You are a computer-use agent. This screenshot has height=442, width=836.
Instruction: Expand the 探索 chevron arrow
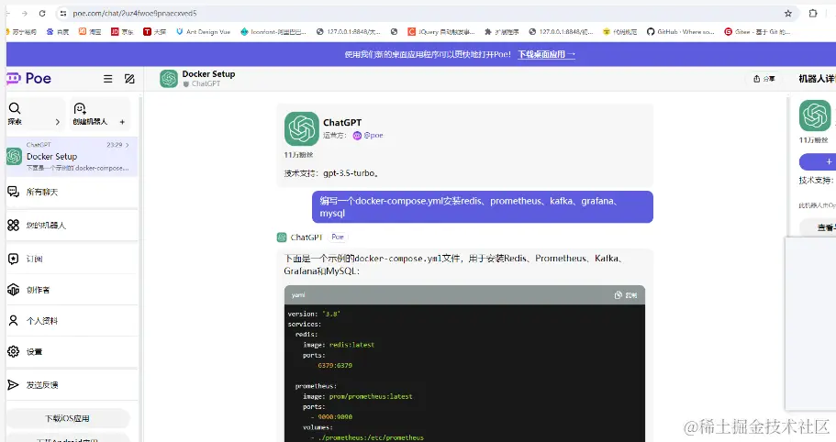58,122
